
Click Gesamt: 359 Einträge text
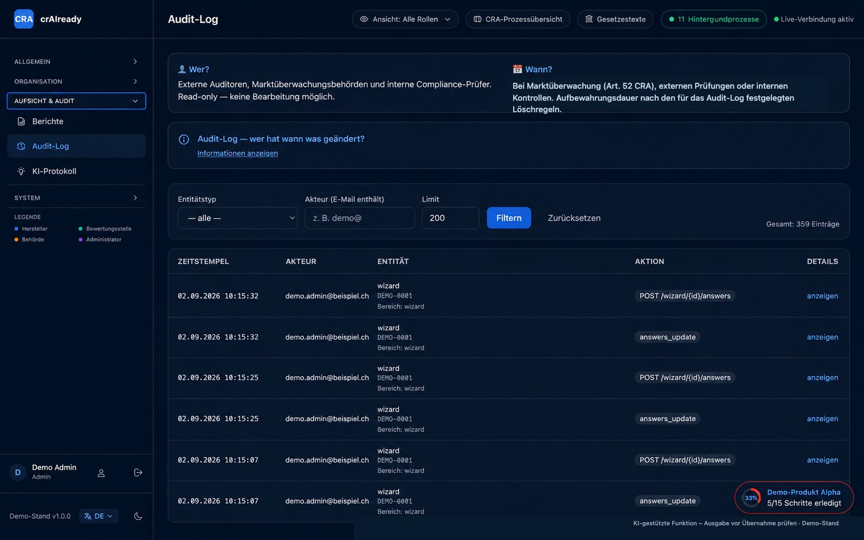(802, 224)
